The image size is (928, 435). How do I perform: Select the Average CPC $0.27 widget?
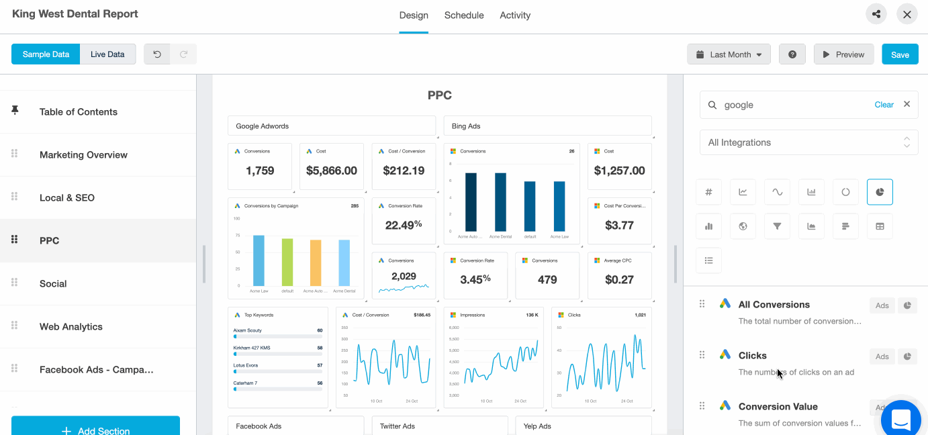click(x=620, y=276)
